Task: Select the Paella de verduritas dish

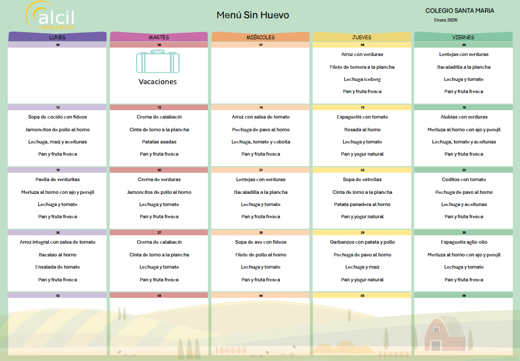Action: pyautogui.click(x=58, y=179)
